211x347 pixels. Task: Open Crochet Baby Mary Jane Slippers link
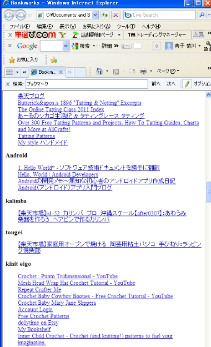click(x=57, y=303)
